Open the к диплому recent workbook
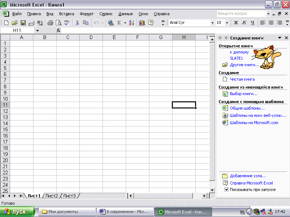 point(239,52)
